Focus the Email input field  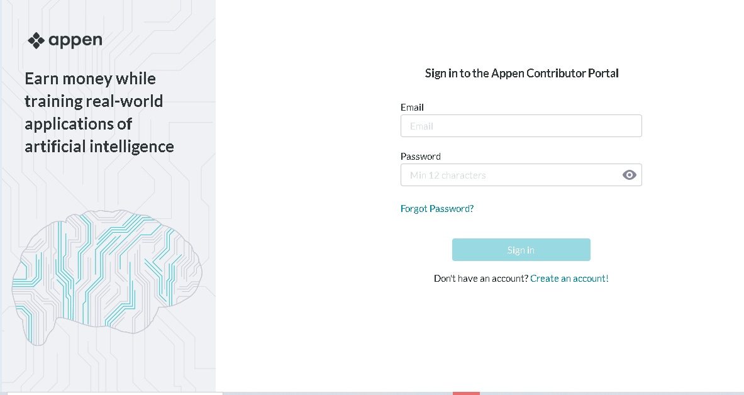pyautogui.click(x=521, y=126)
